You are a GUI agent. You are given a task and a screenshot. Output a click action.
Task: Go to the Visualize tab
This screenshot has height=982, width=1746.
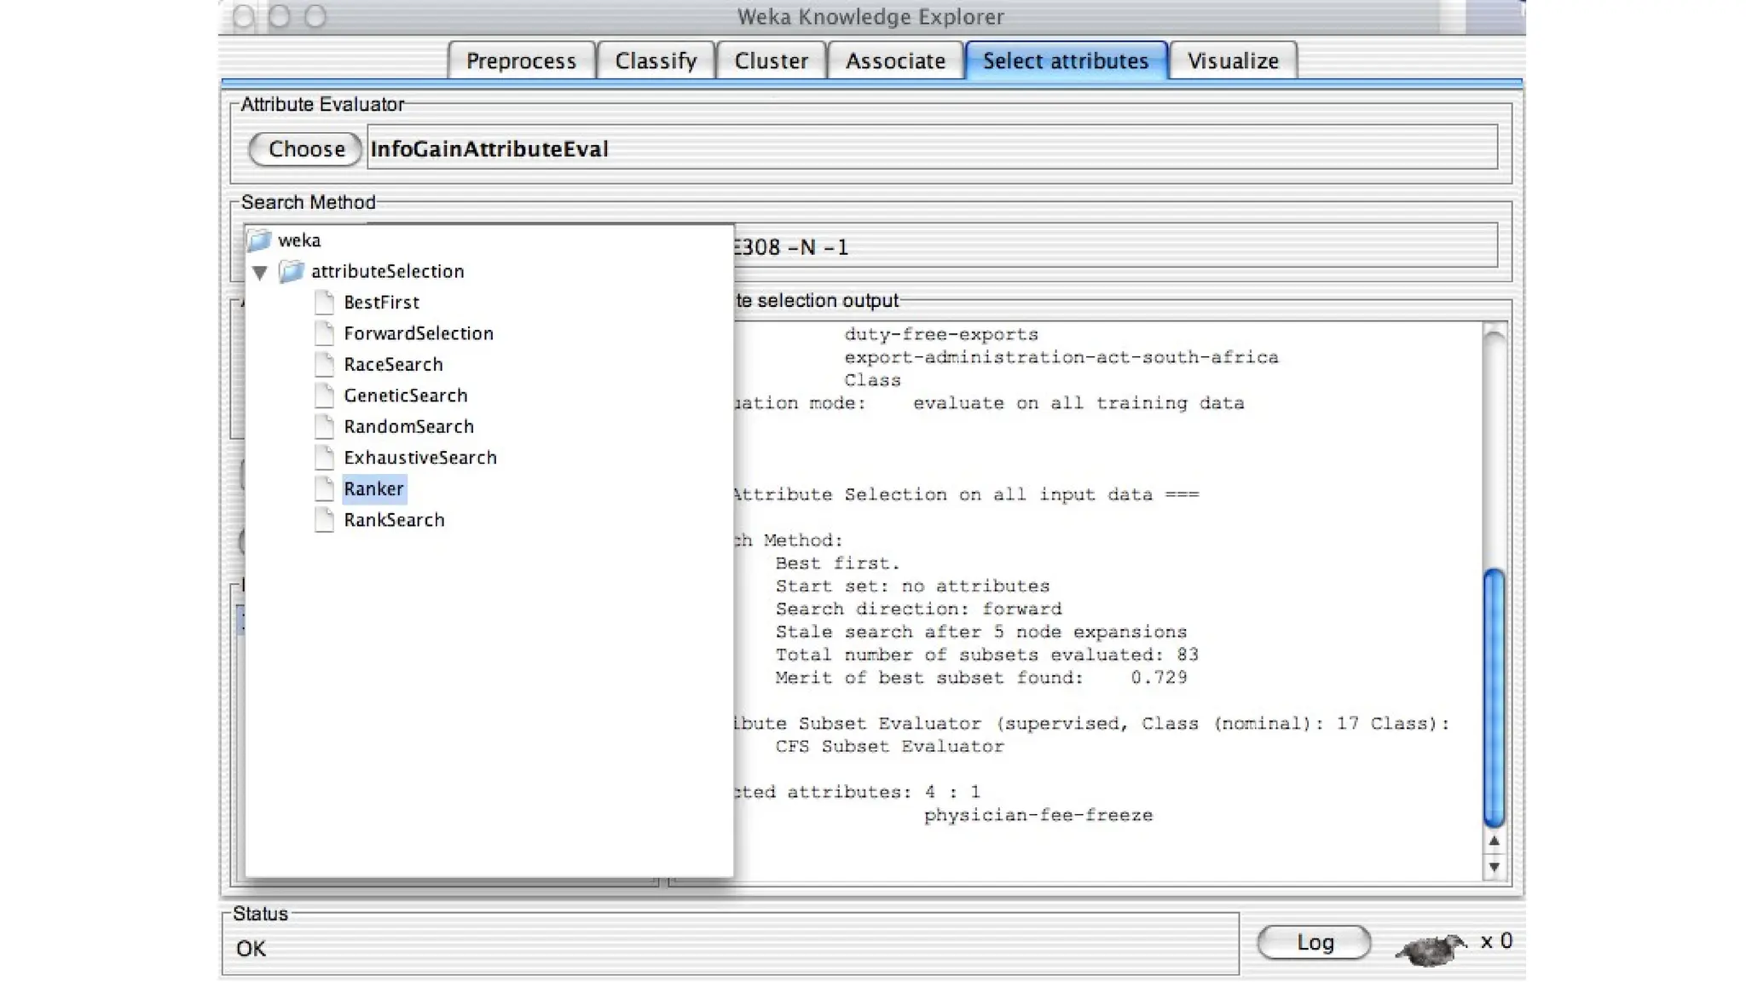click(x=1233, y=61)
